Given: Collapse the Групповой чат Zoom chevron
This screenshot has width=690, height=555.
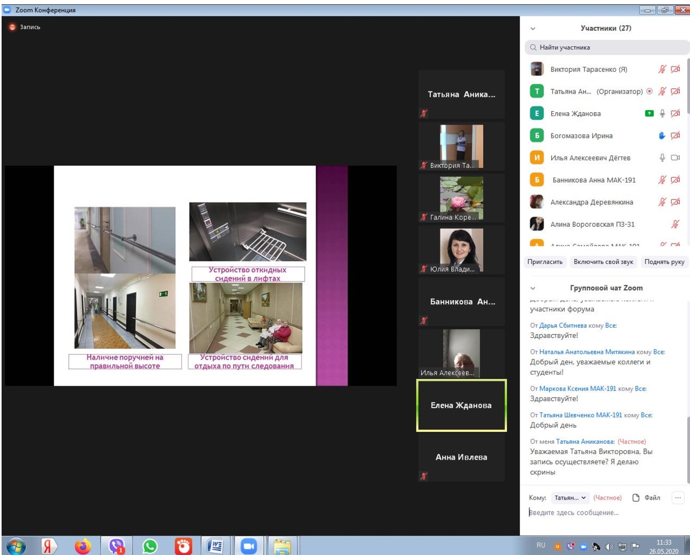Looking at the screenshot, I should pos(533,288).
